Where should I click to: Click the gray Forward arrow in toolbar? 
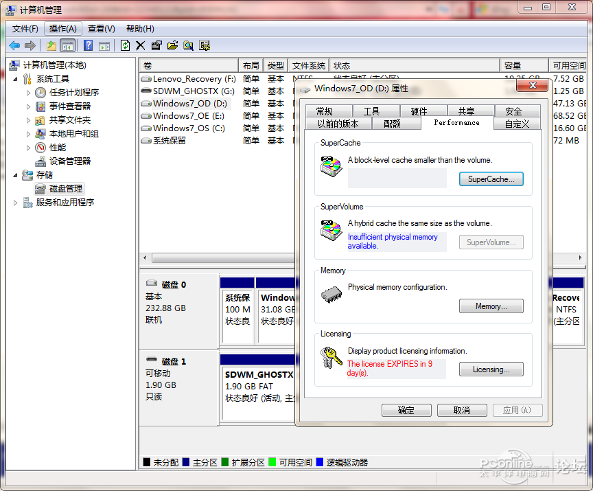click(x=30, y=46)
